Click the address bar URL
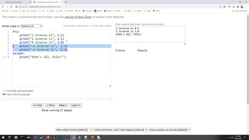This screenshot has height=140, width=249. (x=45, y=7)
